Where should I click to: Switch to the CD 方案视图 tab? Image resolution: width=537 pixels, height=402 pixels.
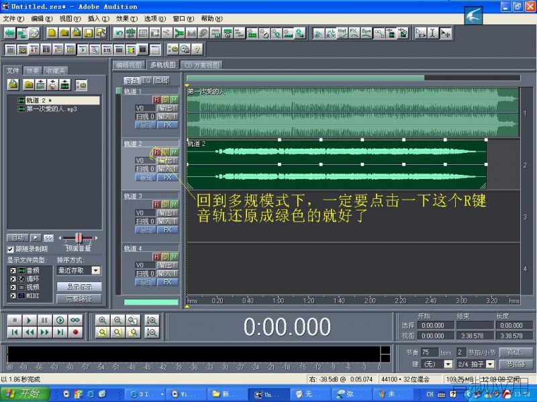[x=202, y=65]
